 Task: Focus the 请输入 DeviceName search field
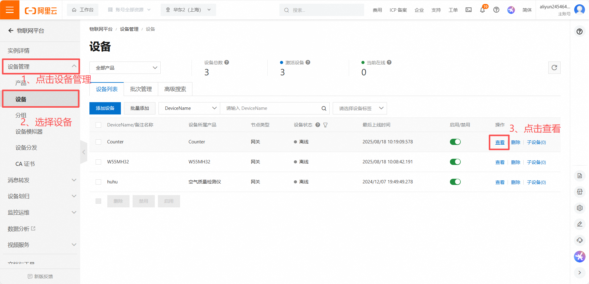point(271,108)
